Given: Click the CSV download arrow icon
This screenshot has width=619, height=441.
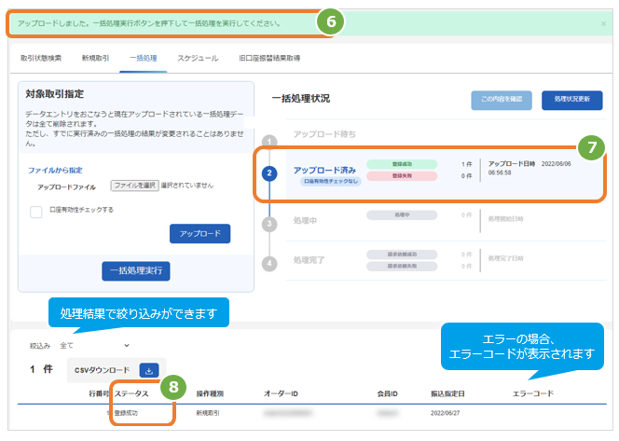Looking at the screenshot, I should [149, 371].
